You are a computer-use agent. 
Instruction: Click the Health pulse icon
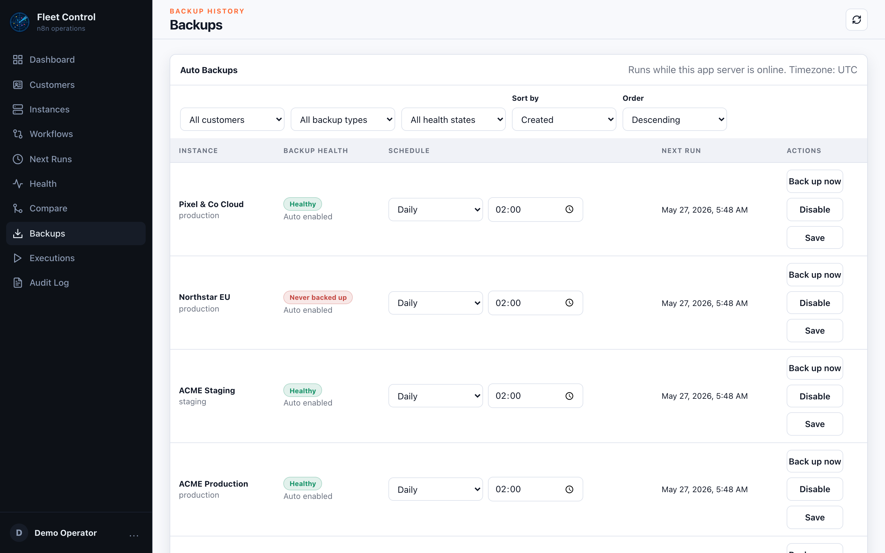[x=18, y=184]
